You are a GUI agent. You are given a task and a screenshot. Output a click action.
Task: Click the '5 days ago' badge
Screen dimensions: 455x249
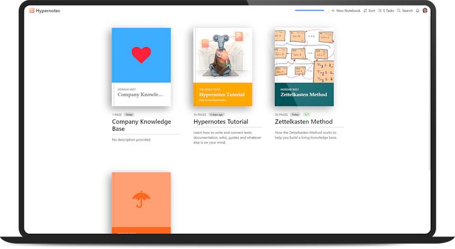tap(217, 115)
